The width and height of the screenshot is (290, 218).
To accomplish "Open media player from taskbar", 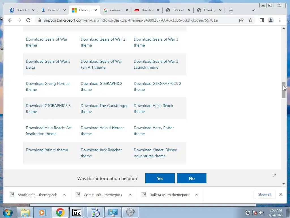I will tap(42, 212).
